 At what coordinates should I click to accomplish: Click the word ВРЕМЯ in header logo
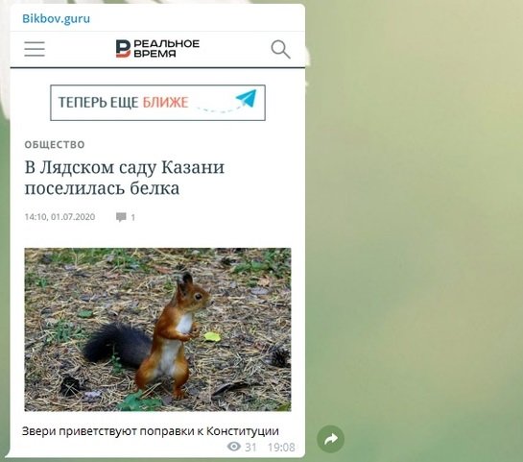(155, 54)
